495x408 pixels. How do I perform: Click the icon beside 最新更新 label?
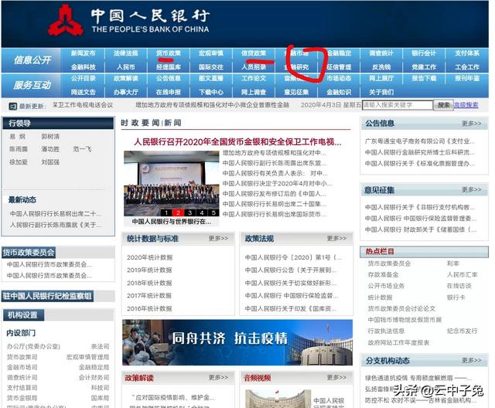tap(13, 107)
